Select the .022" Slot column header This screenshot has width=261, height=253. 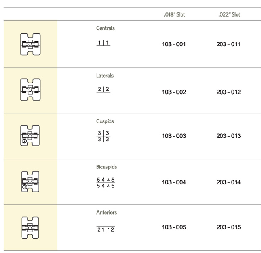[229, 14]
